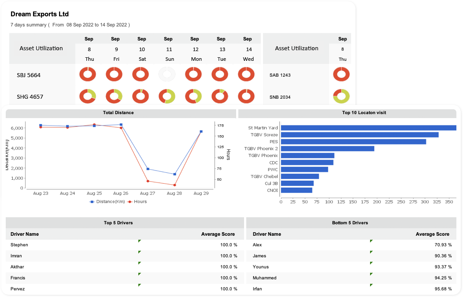Click SBJ 5664 donut chart for Sep 13
This screenshot has height=297, width=463.
(x=220, y=74)
